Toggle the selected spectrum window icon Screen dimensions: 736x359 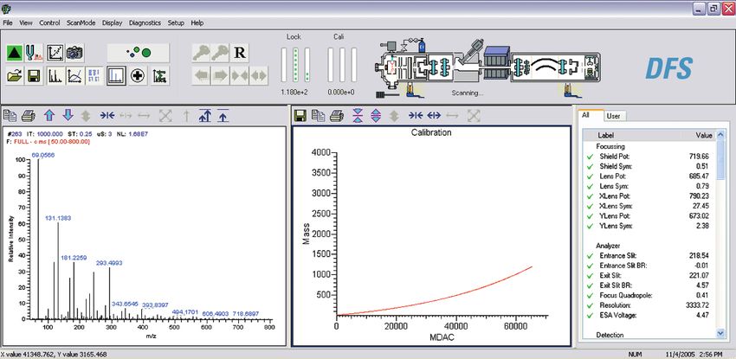click(116, 76)
